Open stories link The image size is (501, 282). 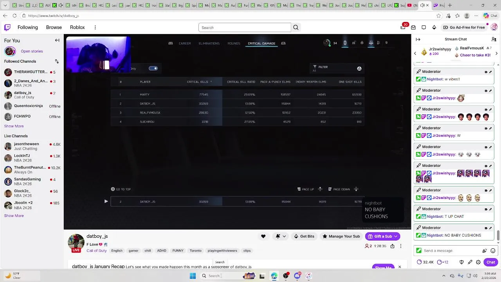pos(32,51)
